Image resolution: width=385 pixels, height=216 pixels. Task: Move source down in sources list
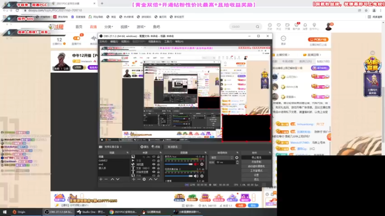point(155,179)
